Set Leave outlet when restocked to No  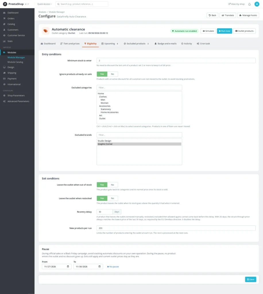click(113, 198)
